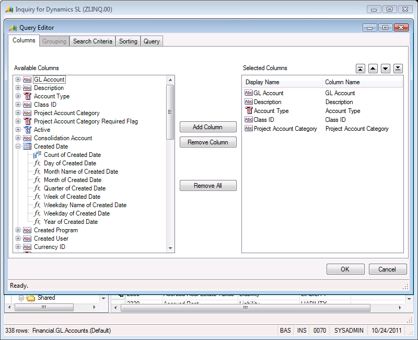Screen dimensions: 418x340
Task: Click the move-down arrow button
Action: pyautogui.click(x=386, y=69)
